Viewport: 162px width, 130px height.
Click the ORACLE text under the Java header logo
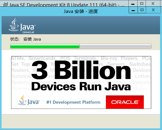tap(28, 32)
